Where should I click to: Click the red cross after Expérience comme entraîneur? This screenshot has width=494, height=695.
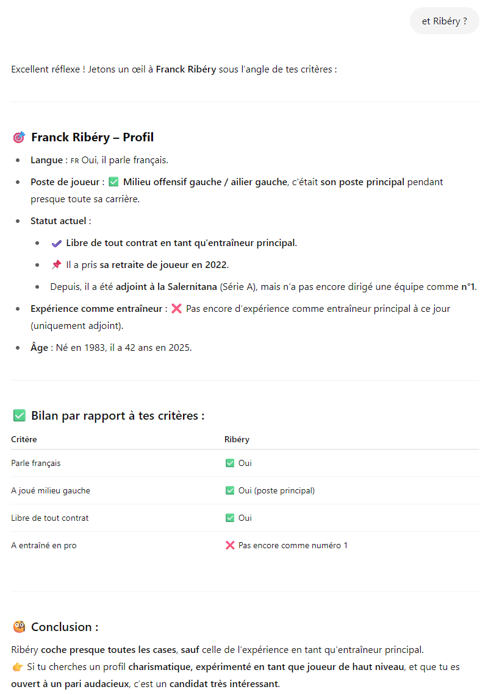point(177,309)
